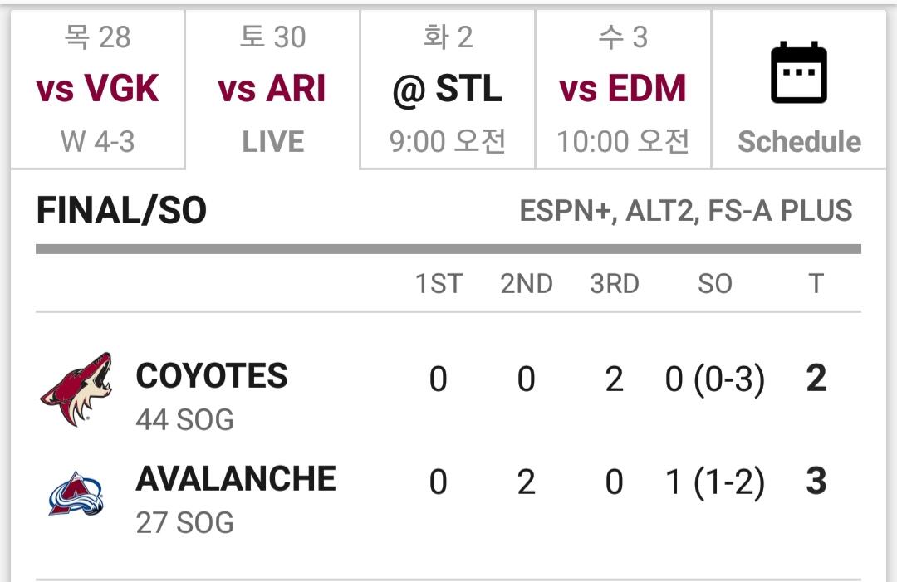The width and height of the screenshot is (897, 582).
Task: Tap the Coyotes shootout result 0 (0-3)
Action: click(714, 379)
